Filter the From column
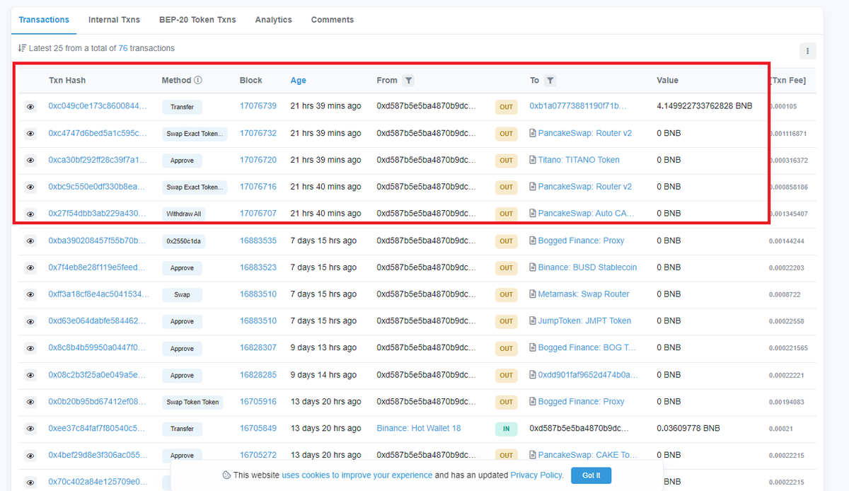Viewport: 849px width, 491px height. (x=408, y=81)
